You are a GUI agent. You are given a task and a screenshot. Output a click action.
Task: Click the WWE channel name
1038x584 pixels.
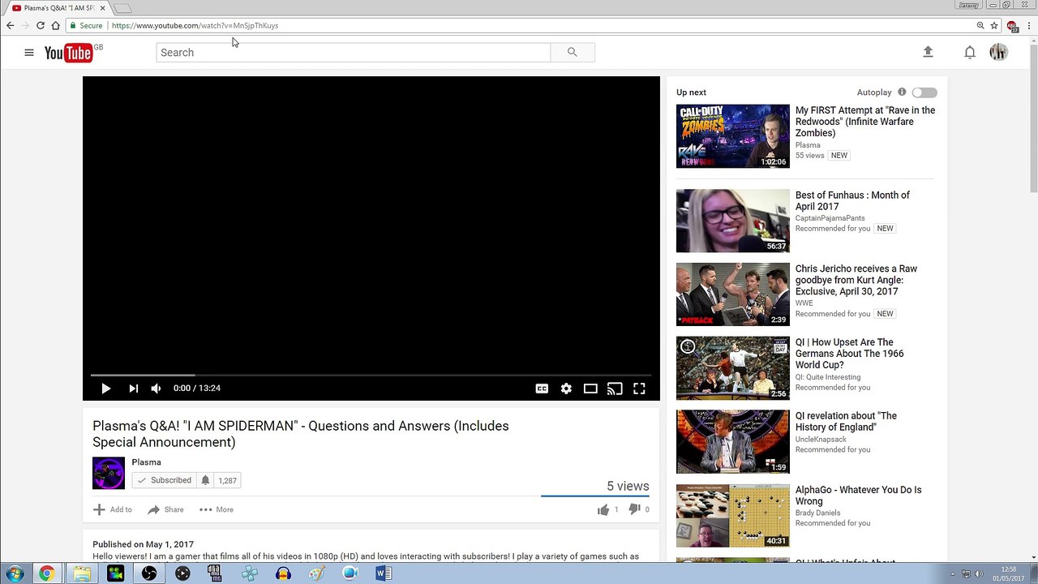click(804, 303)
